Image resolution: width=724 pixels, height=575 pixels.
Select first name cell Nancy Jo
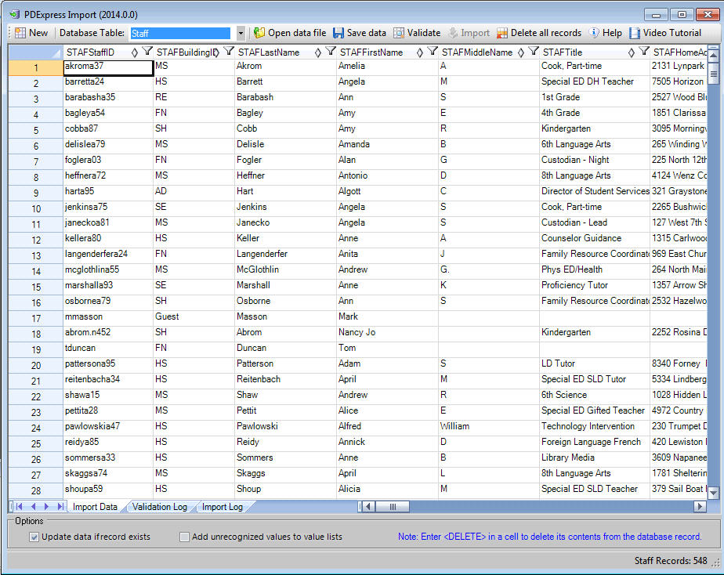387,332
